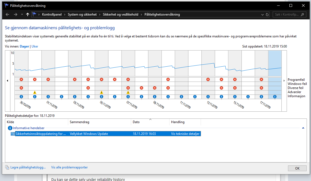Click the Advarsler warning triangle for 07.11.2019
The height and width of the screenshot is (181, 311).
[x=128, y=92]
